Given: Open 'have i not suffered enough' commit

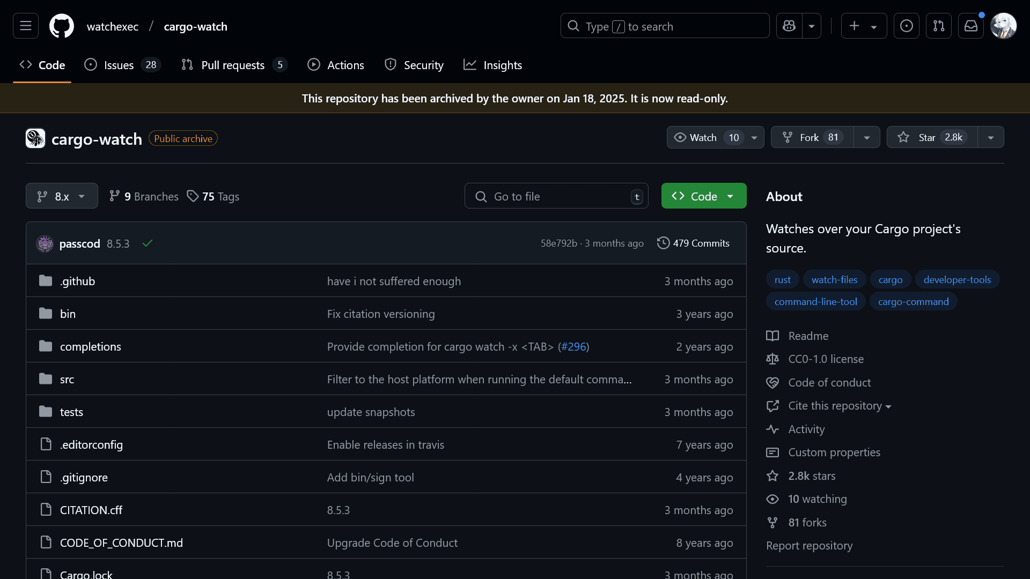Looking at the screenshot, I should click(x=394, y=281).
